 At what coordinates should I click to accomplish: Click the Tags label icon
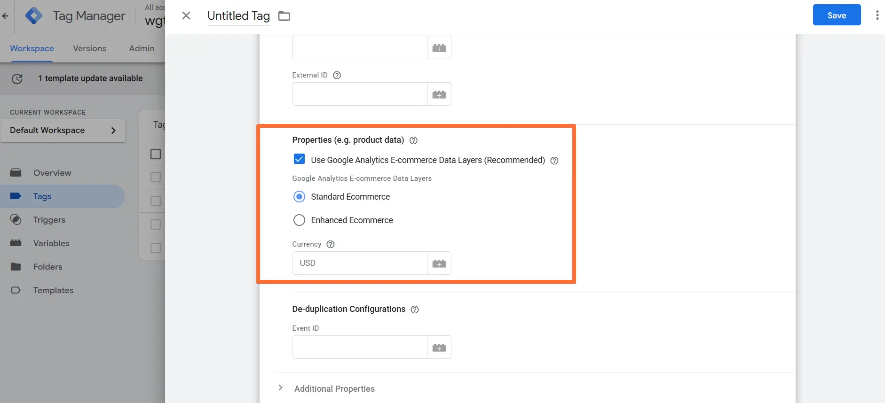click(x=16, y=196)
